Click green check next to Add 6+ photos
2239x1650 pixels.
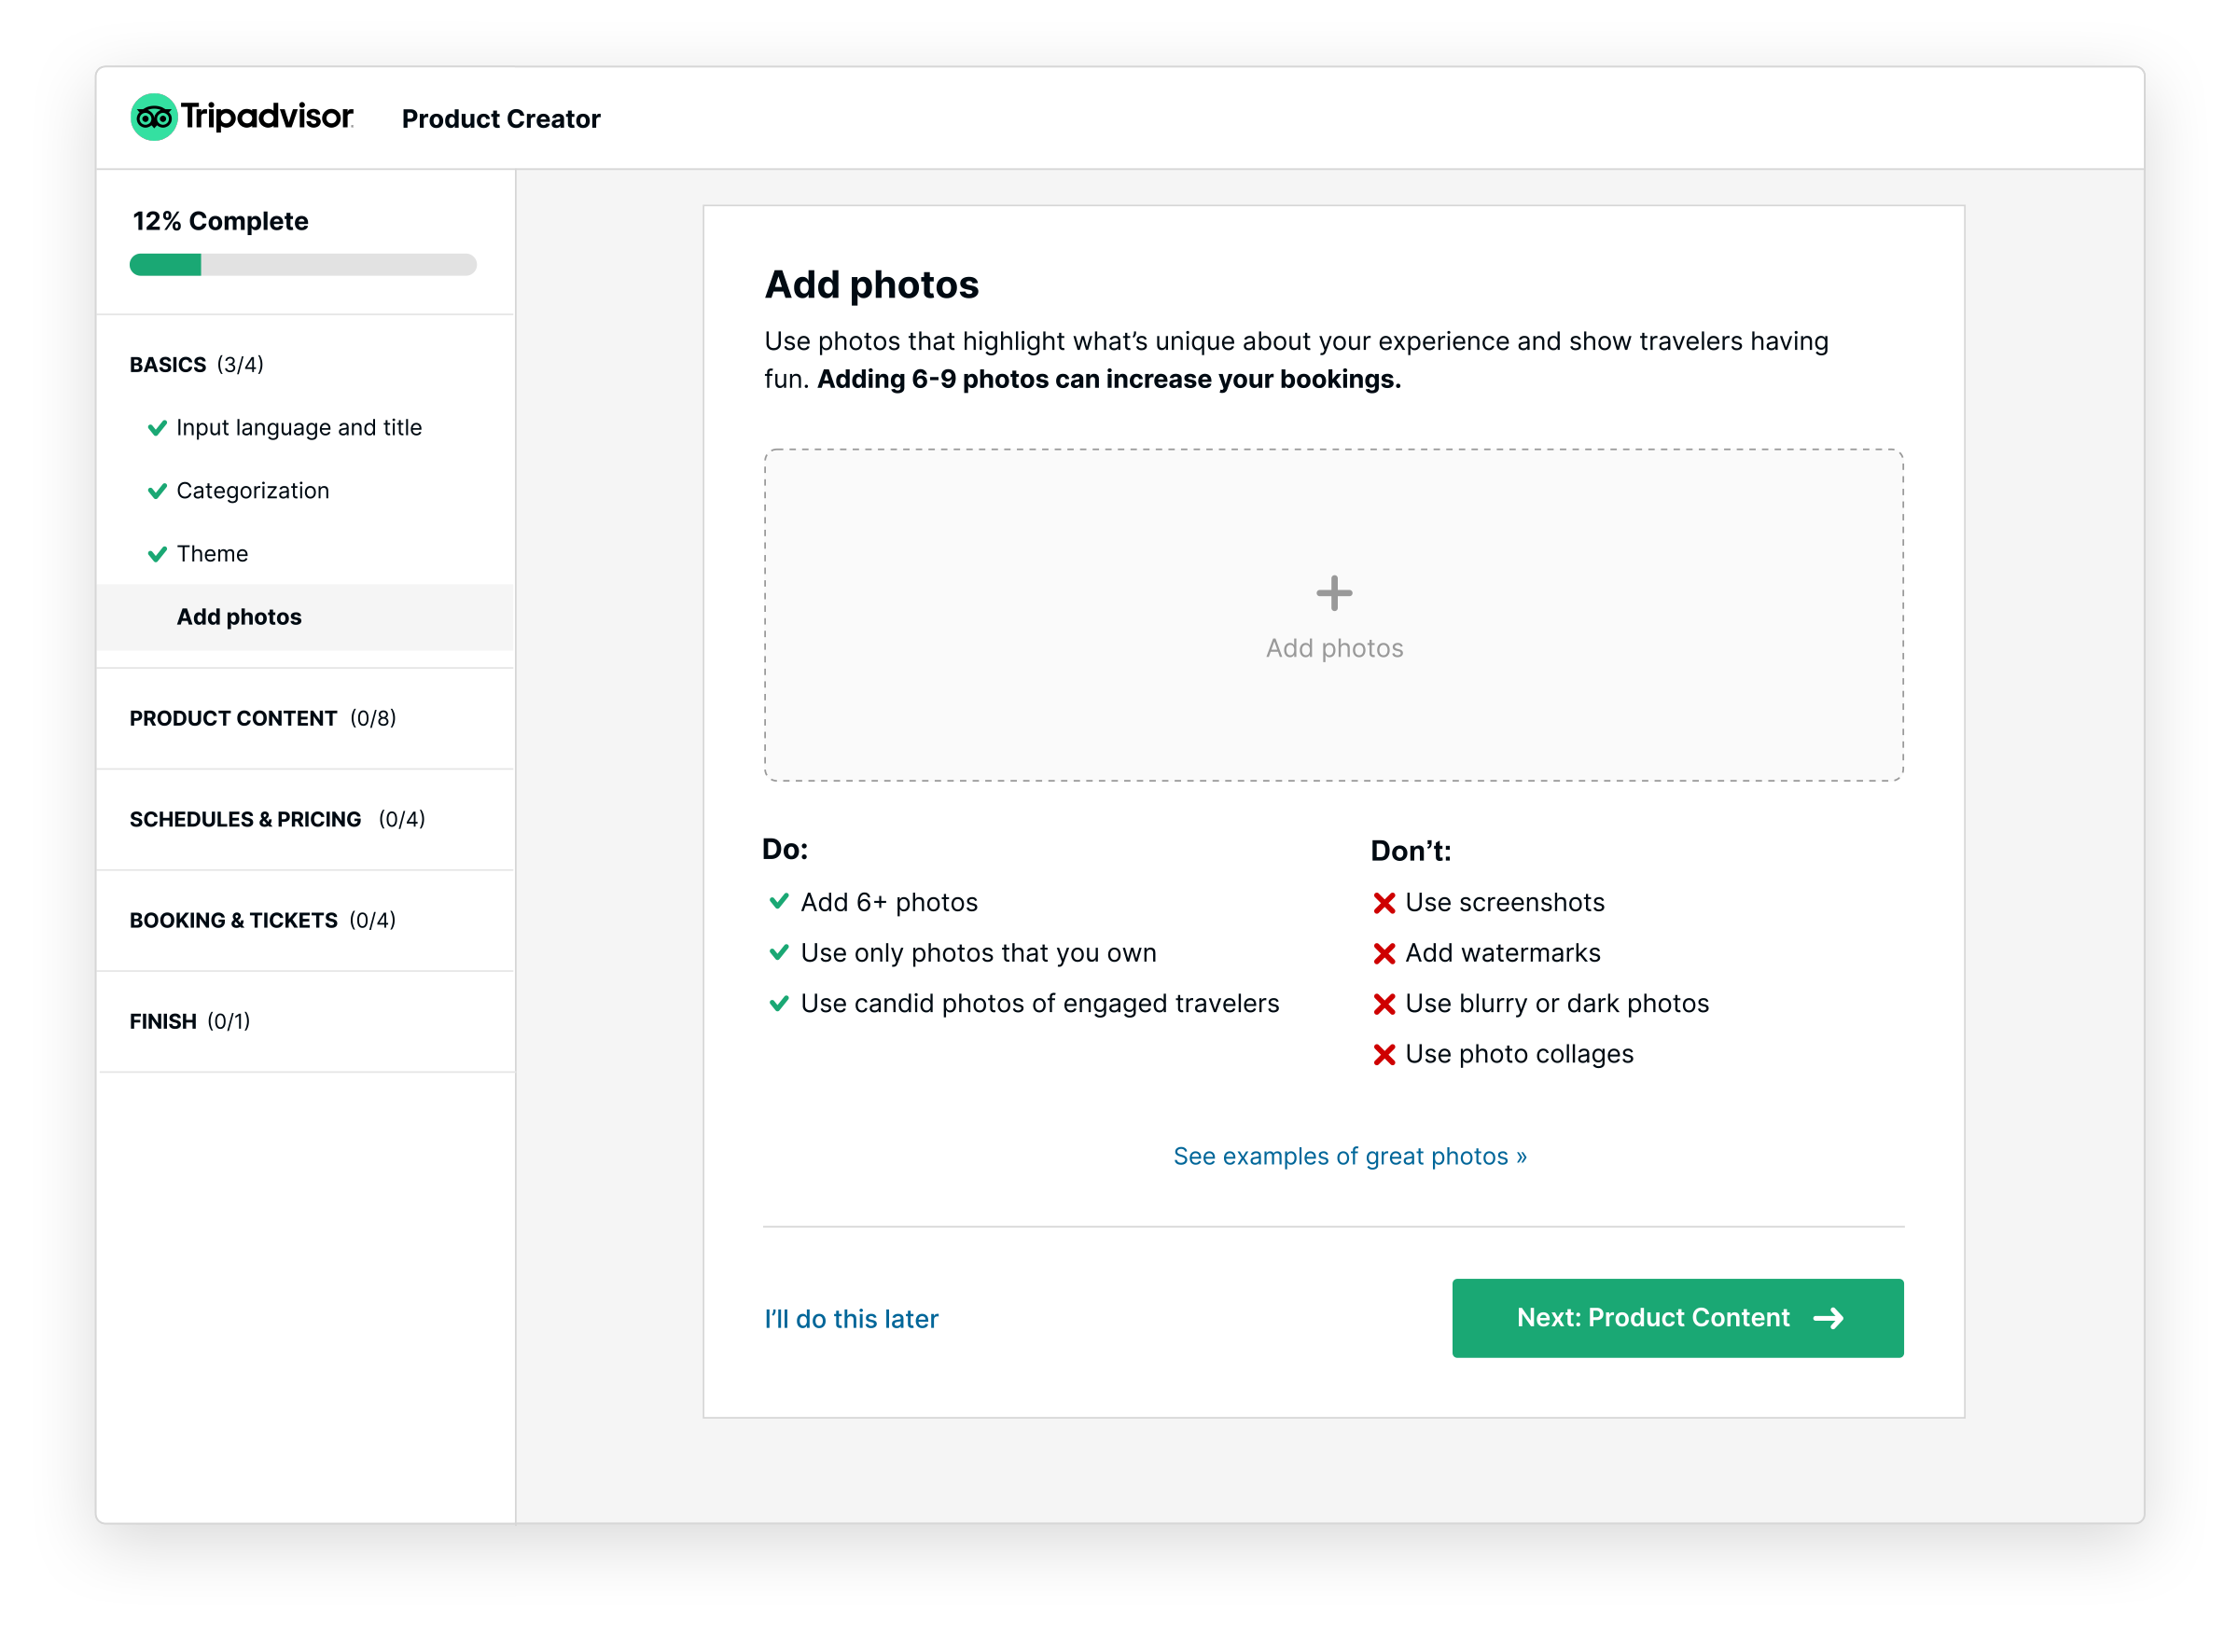click(778, 902)
